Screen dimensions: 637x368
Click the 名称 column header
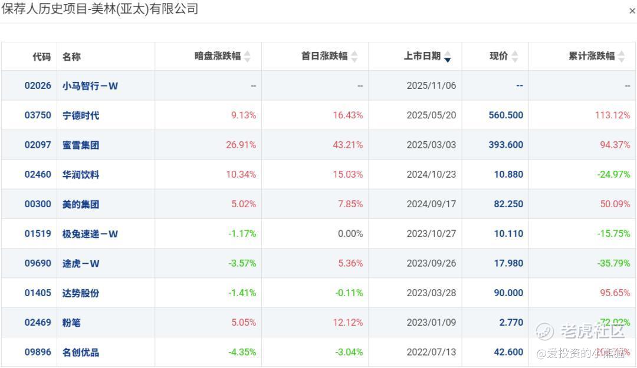(x=71, y=57)
